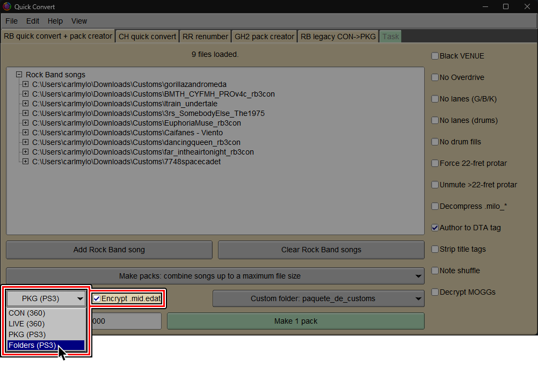Maximize the Quick Convert window
This screenshot has width=538, height=365.
coord(506,6)
